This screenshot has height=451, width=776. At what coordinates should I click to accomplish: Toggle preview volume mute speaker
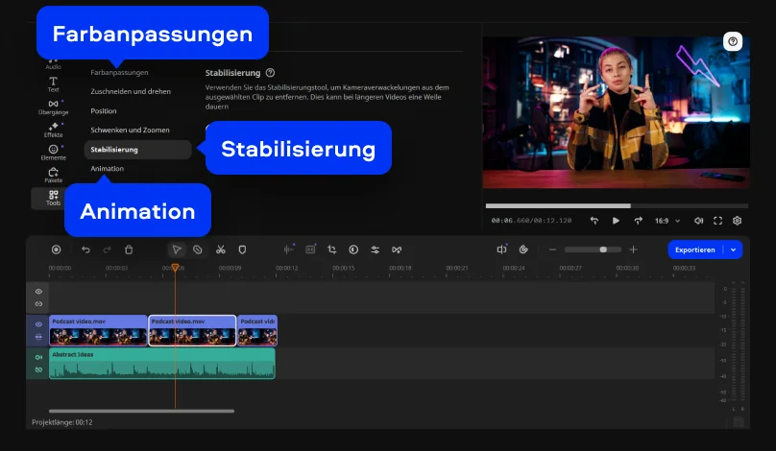point(698,221)
